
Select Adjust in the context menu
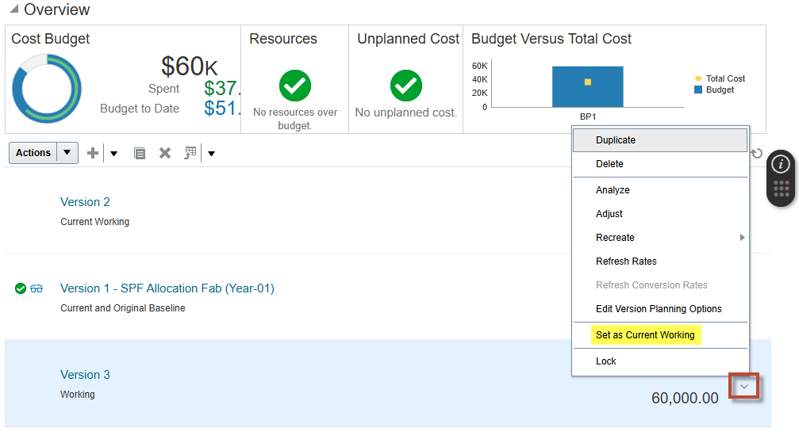[660, 214]
